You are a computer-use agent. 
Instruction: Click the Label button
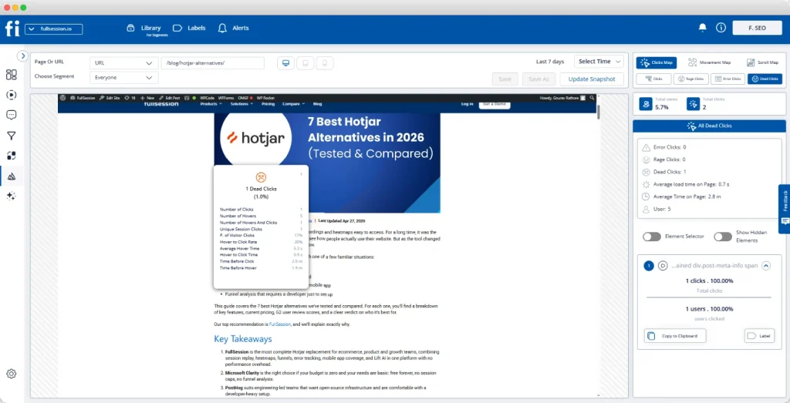click(759, 336)
